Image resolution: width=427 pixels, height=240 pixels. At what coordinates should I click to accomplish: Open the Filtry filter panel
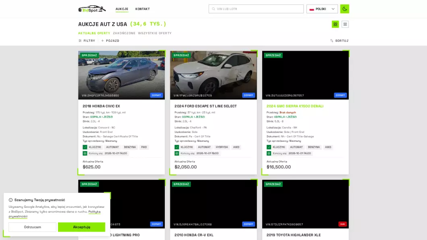tap(87, 41)
